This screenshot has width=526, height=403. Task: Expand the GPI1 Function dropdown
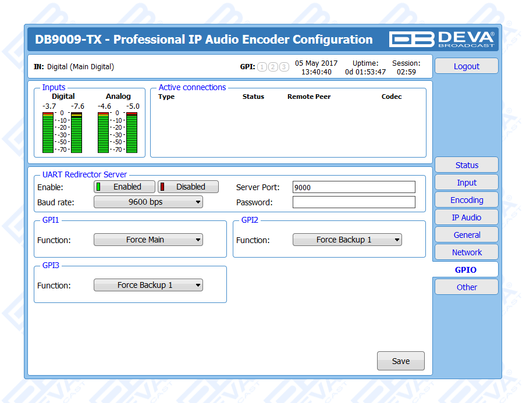tap(148, 240)
